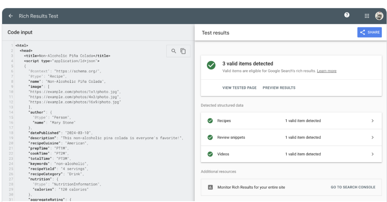
Task: Click the green checkmark beside Review snippets
Action: coord(210,137)
